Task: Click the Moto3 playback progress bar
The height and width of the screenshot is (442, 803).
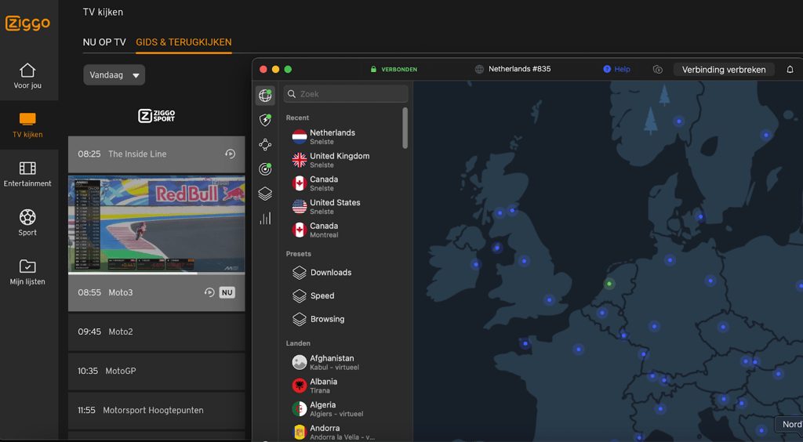Action: coord(157,274)
